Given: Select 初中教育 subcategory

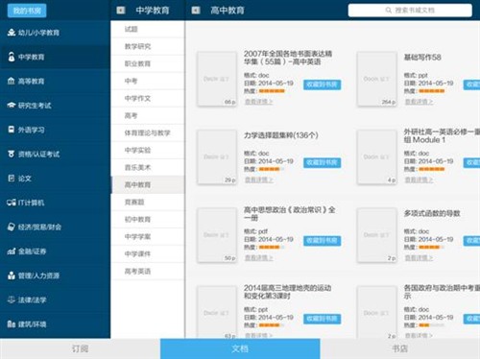Looking at the screenshot, I should coord(148,219).
